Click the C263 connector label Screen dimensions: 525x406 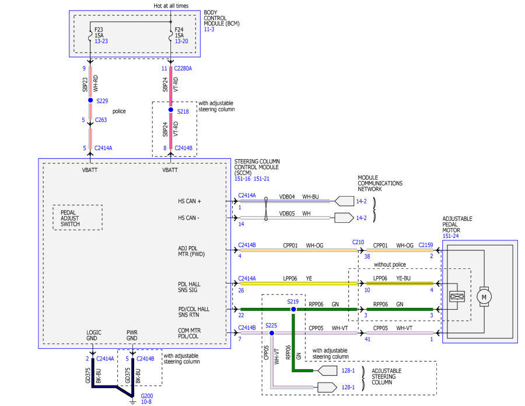coord(101,120)
